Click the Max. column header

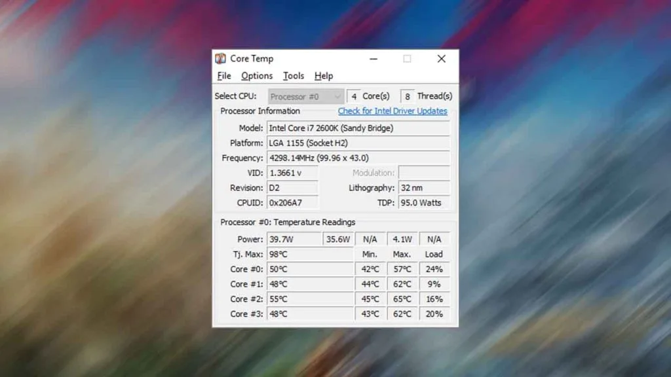[x=402, y=255]
